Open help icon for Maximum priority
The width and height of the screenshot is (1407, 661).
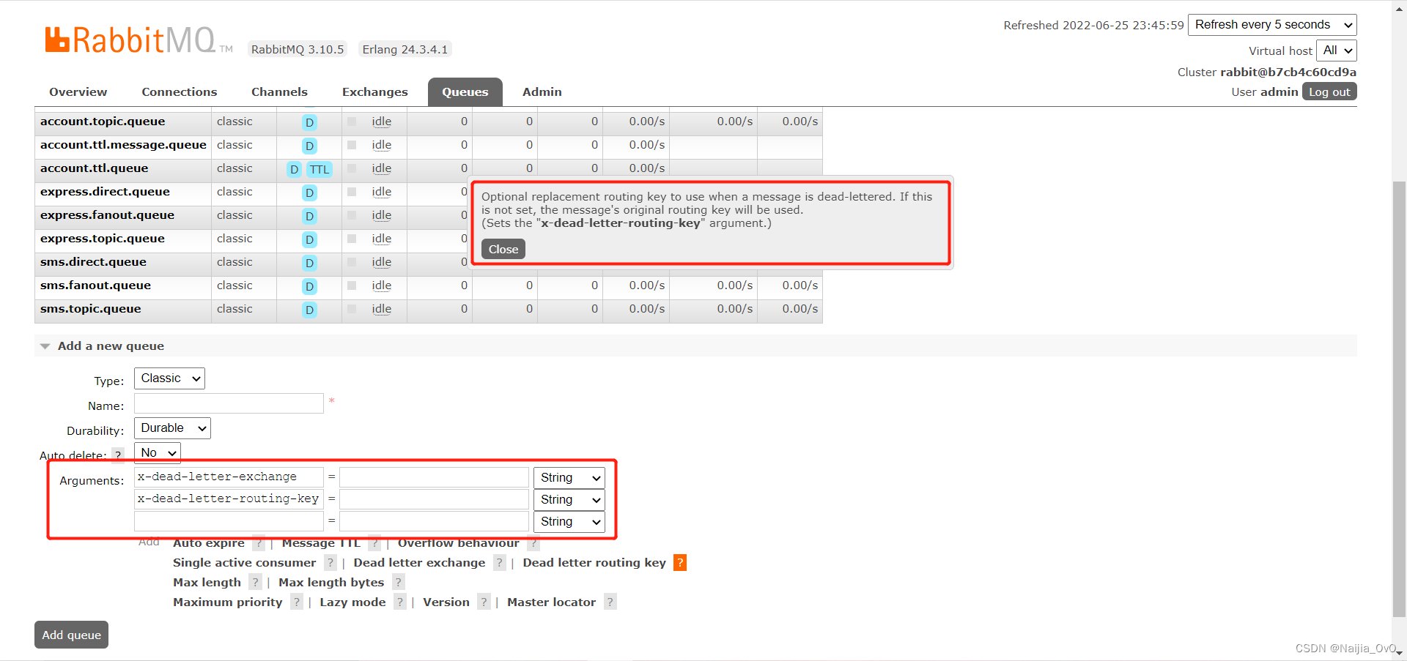click(296, 602)
